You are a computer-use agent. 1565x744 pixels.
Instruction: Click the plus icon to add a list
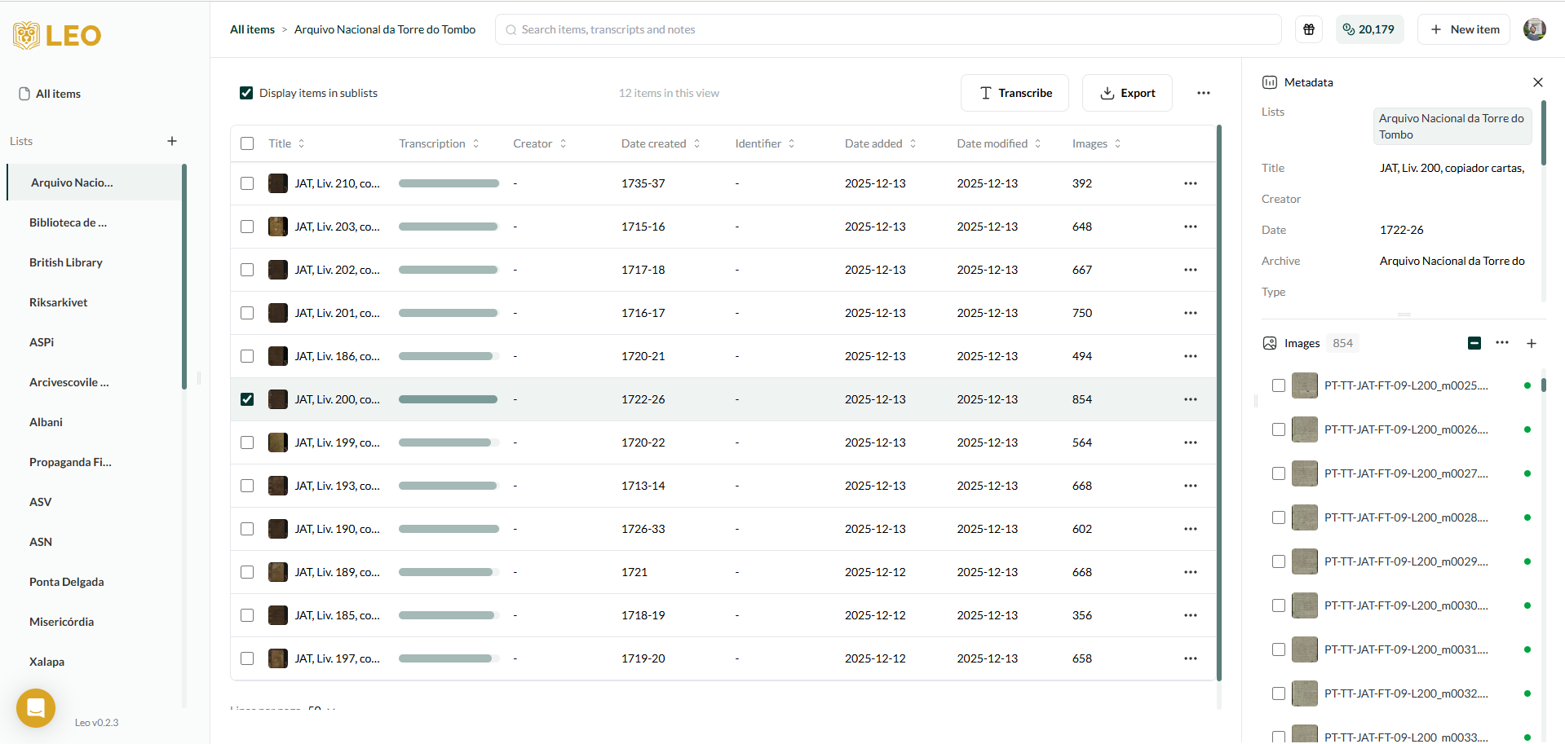(x=172, y=141)
